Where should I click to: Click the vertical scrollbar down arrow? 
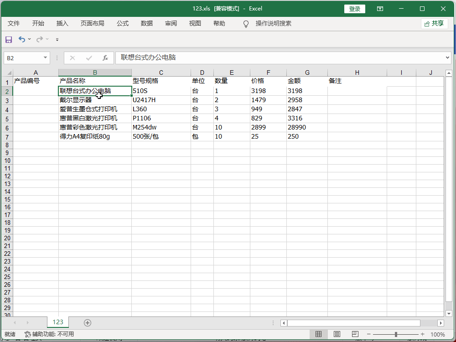(x=449, y=314)
